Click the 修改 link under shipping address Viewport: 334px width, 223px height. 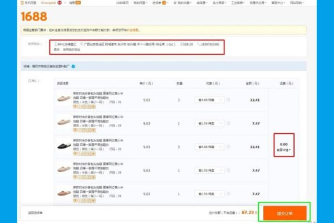pyautogui.click(x=56, y=49)
